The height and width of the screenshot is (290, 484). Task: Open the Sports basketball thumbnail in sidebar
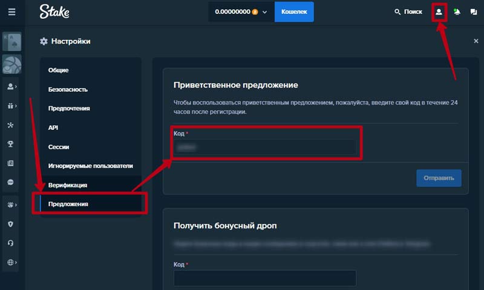point(12,64)
